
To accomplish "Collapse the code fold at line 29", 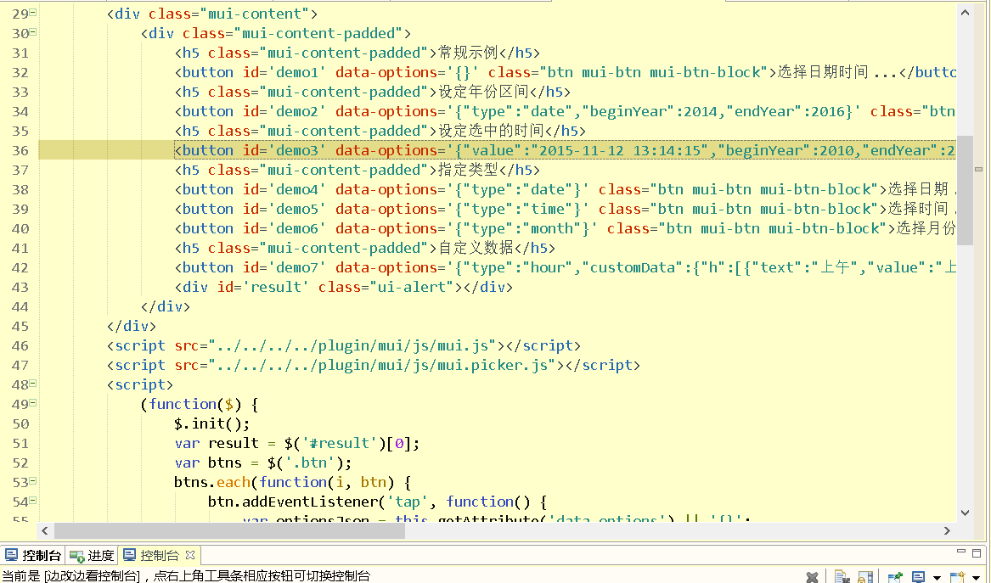I will pos(33,12).
